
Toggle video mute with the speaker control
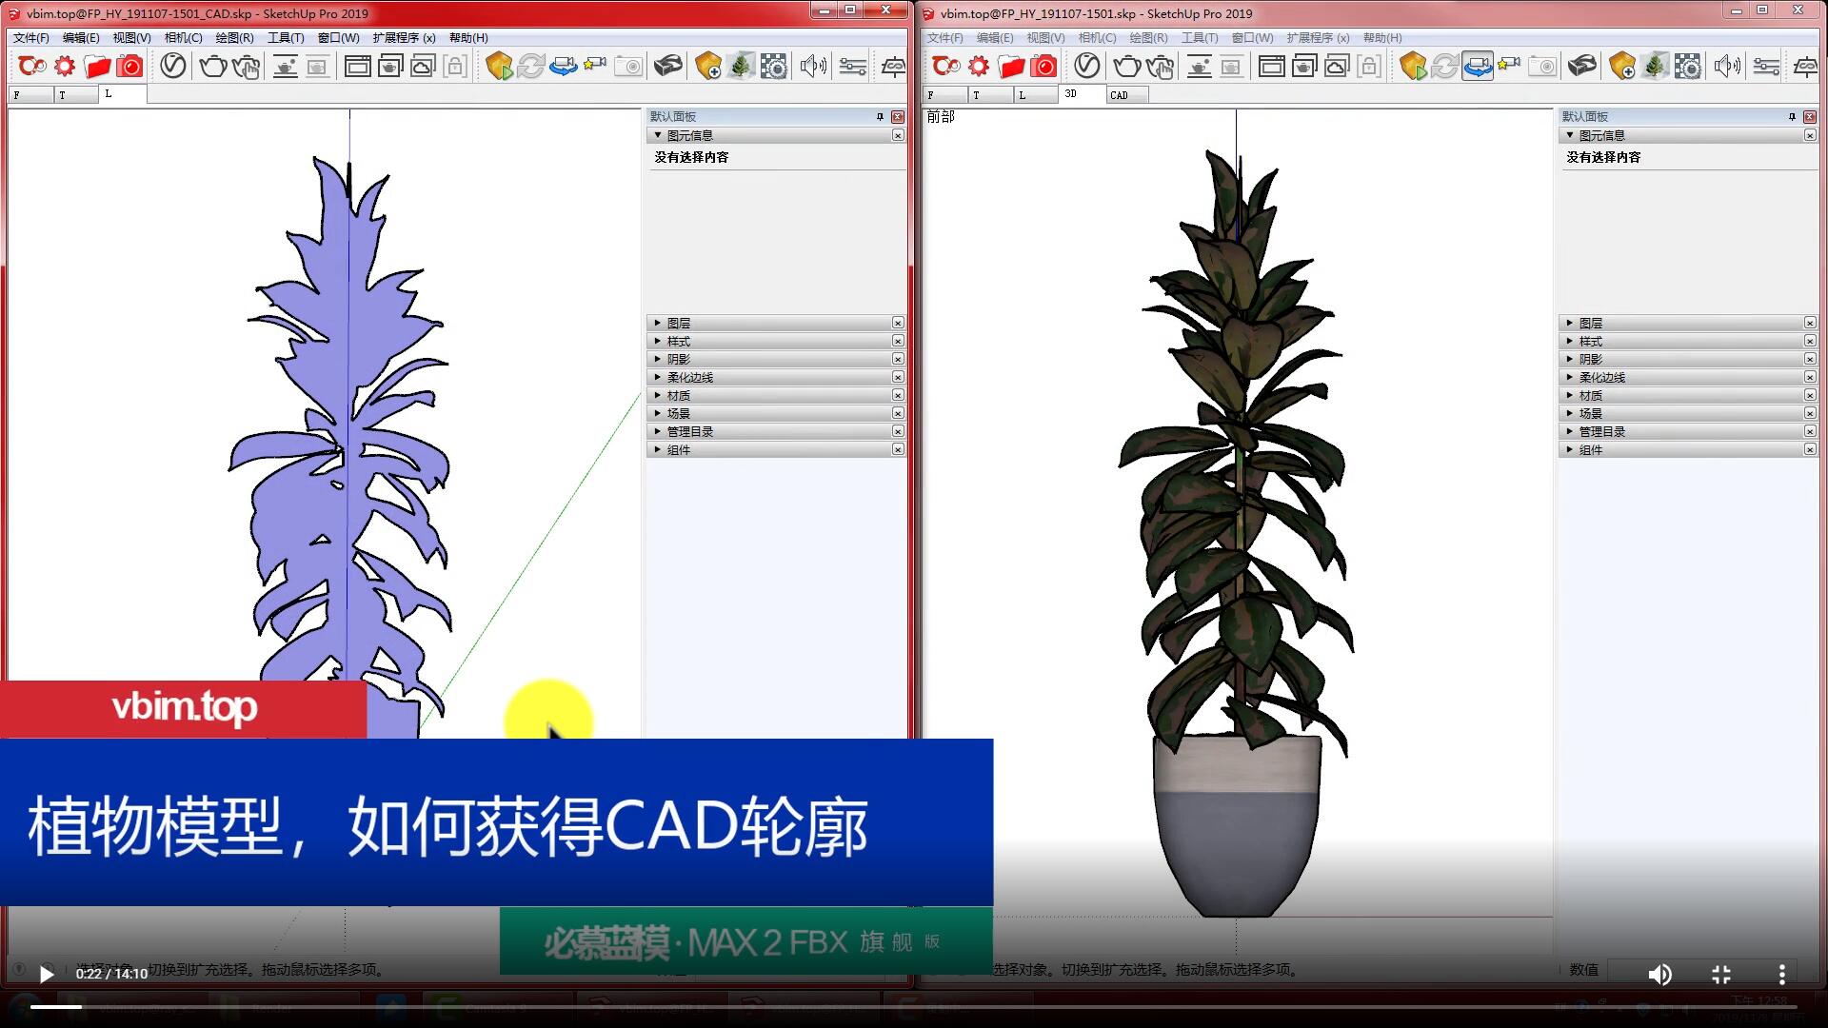click(1659, 974)
